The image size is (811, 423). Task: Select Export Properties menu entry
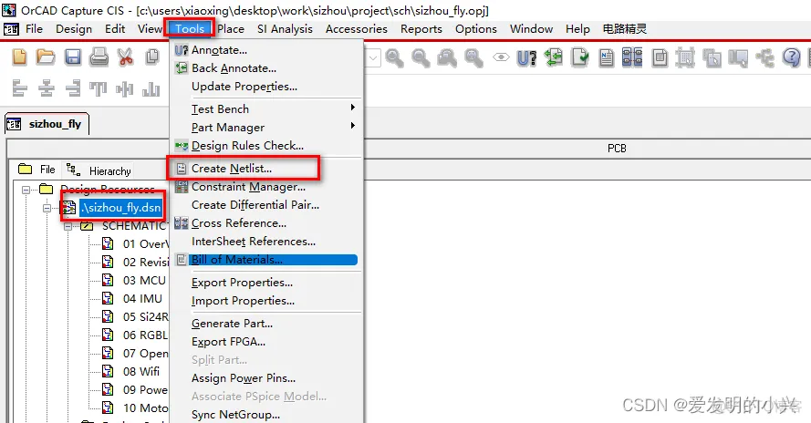[266, 283]
